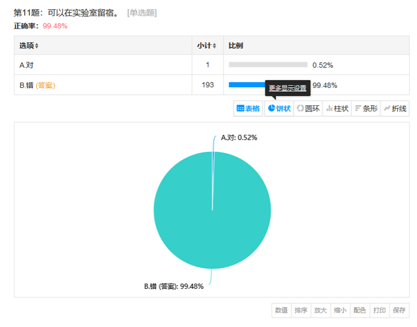Open the 更多显示设置 tooltip
The image size is (417, 327).
click(288, 88)
